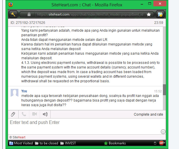Click the 15:52 message timestamp

pyautogui.click(x=158, y=91)
